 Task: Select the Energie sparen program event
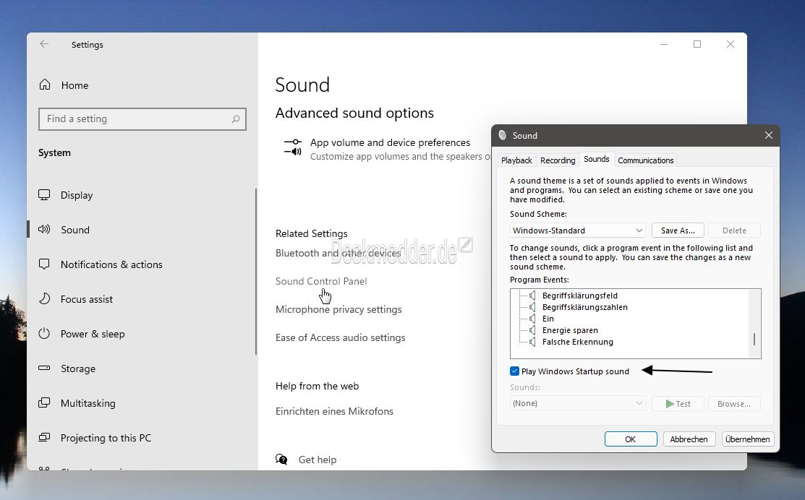[570, 330]
